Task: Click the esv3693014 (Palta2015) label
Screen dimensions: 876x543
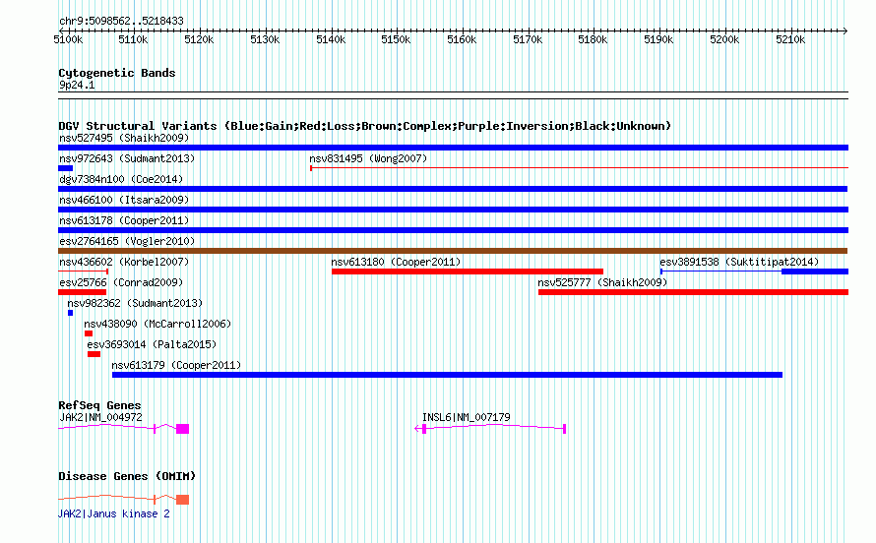Action: [x=152, y=344]
